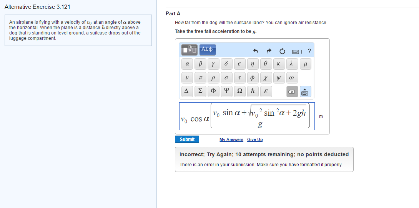Insert the capital Delta symbol
Image resolution: width=419 pixels, height=208 pixels.
(x=187, y=92)
